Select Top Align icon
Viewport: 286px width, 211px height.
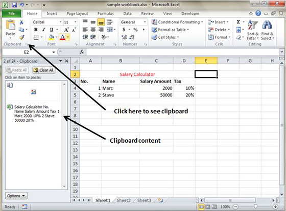point(85,22)
